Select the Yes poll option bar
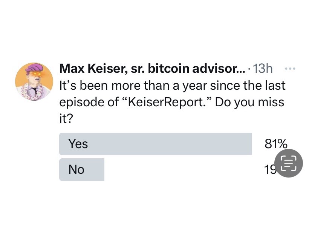The image size is (312, 245). (x=155, y=144)
